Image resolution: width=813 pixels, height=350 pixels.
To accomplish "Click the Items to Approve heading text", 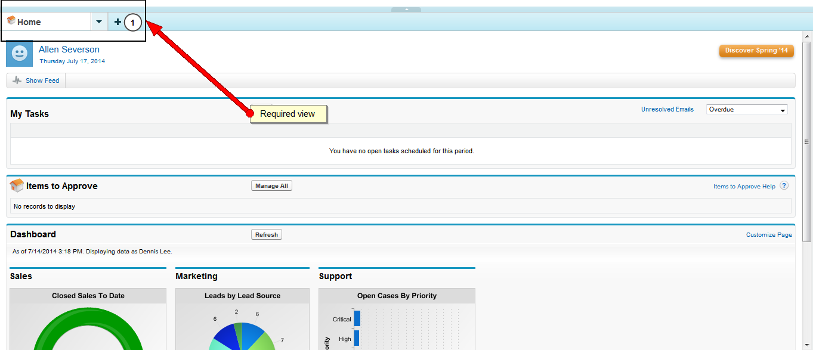I will click(62, 186).
